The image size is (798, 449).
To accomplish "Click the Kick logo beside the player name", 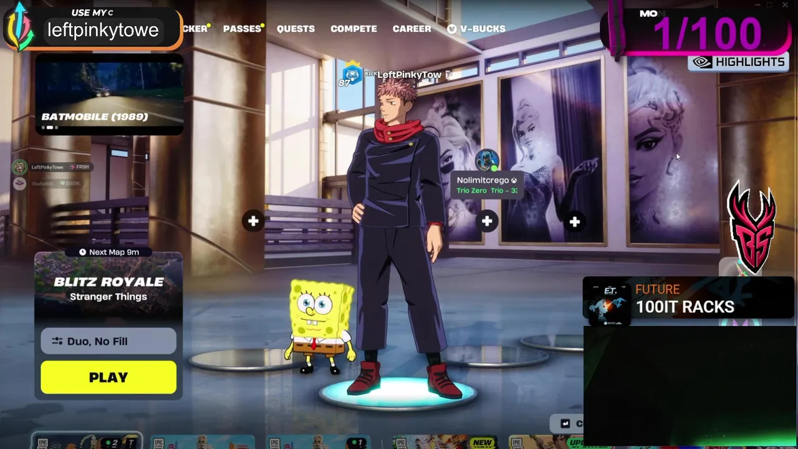I will point(370,74).
